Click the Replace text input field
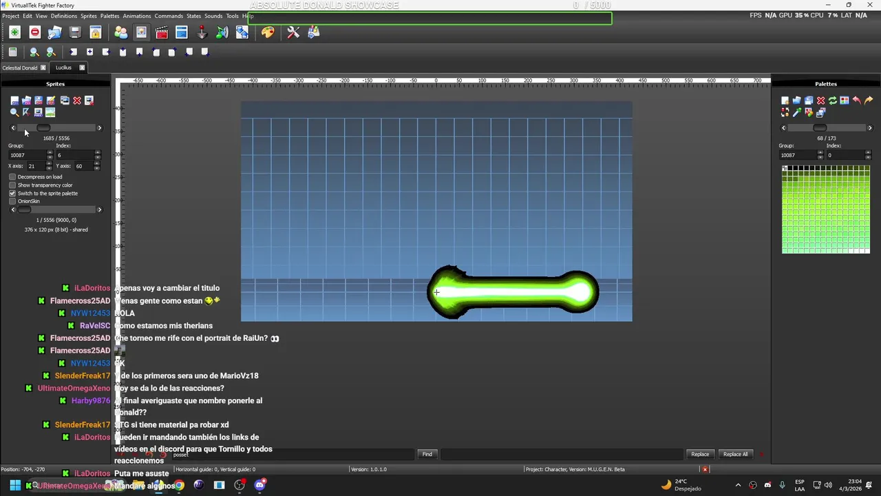Image resolution: width=881 pixels, height=496 pixels. tap(562, 454)
